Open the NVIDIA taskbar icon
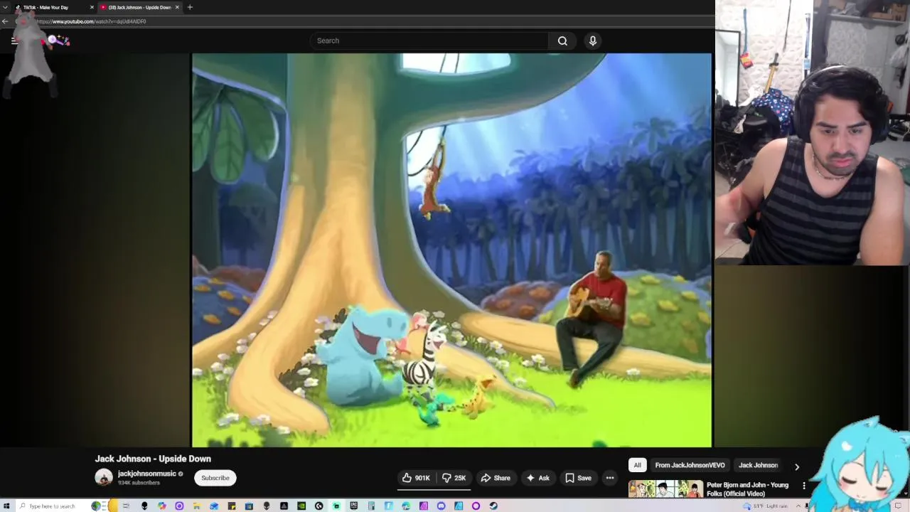Screen dimensions: 910x512 pos(301,506)
